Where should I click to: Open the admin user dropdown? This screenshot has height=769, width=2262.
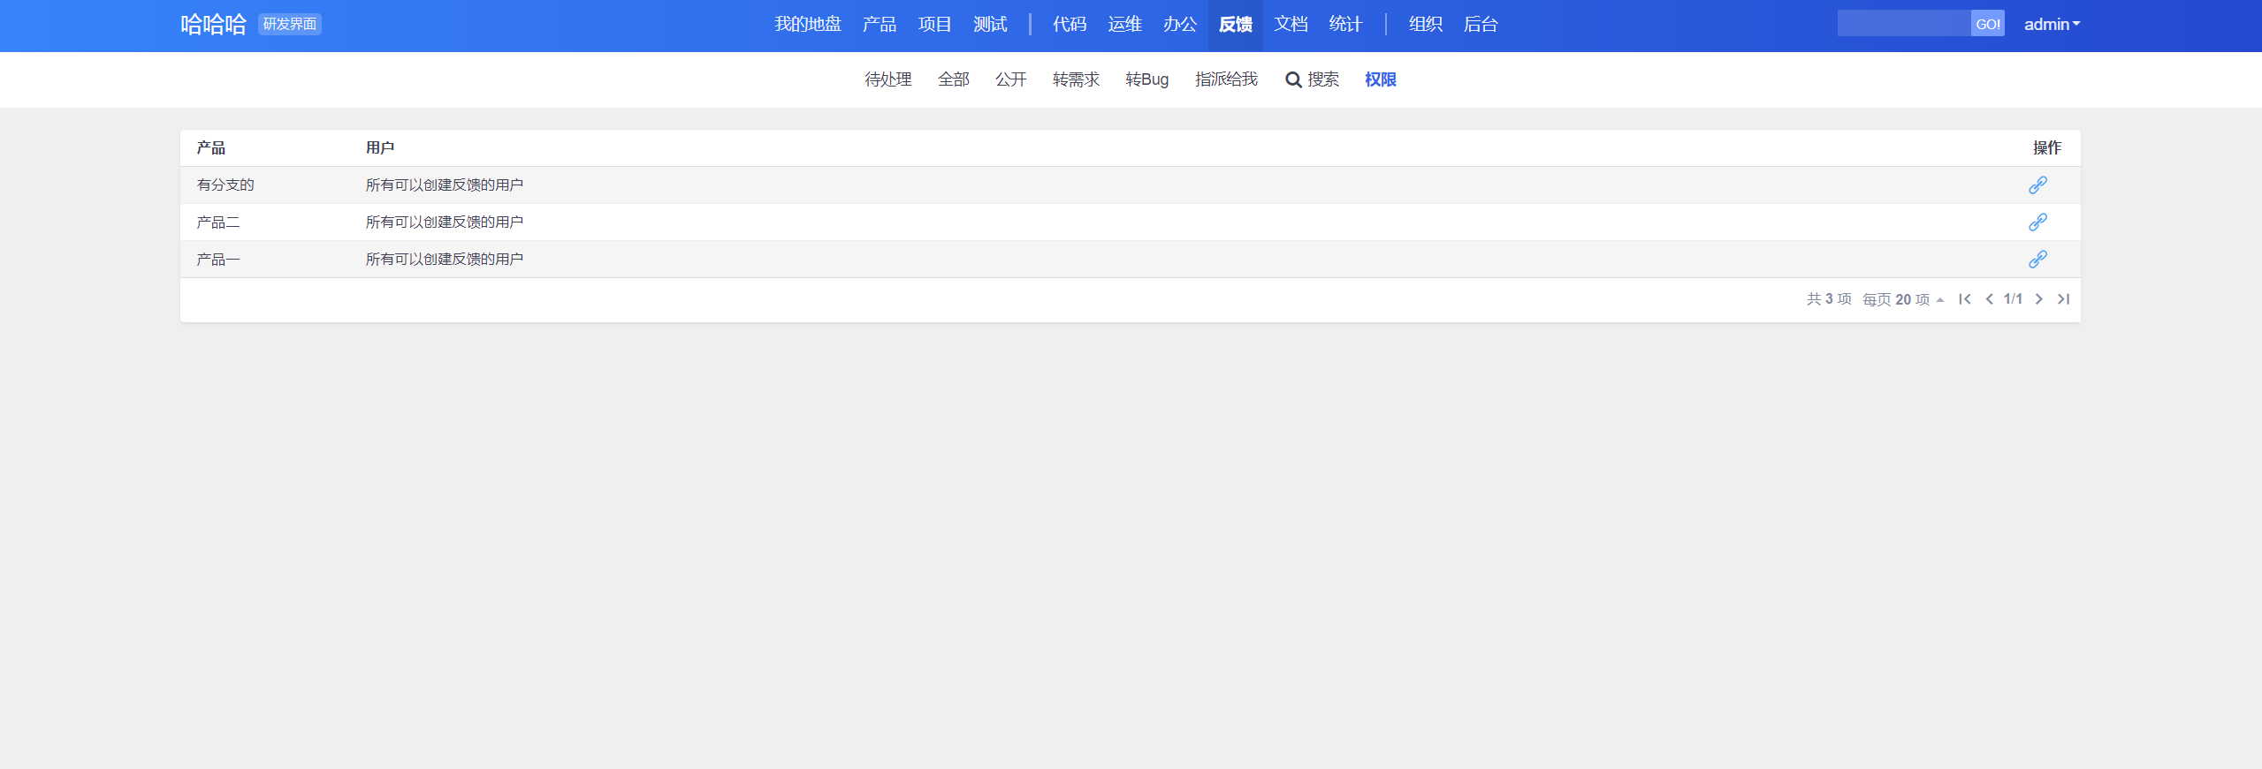point(2052,25)
